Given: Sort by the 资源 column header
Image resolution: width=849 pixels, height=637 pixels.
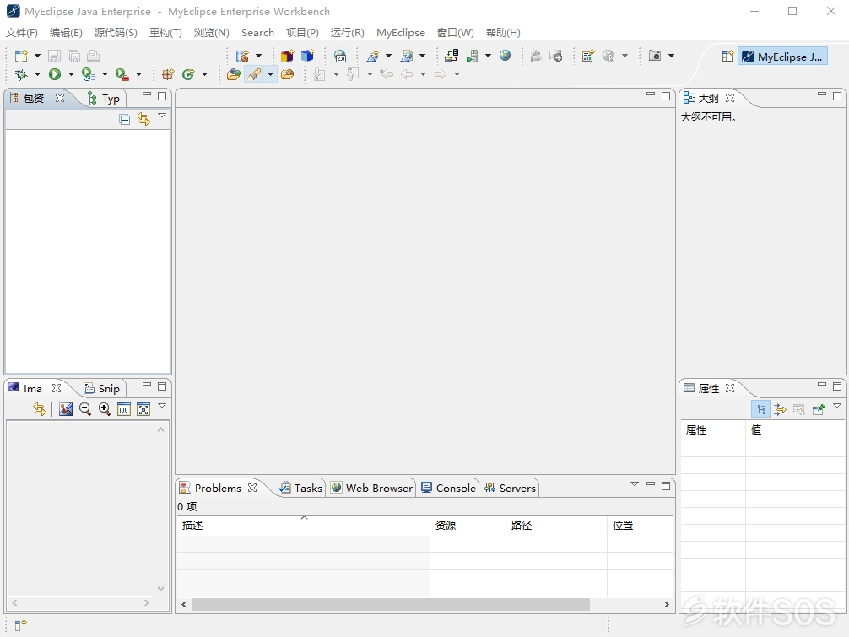Looking at the screenshot, I should (468, 525).
